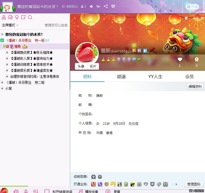Open the chat bubble icon in sidebar toolbar
The width and height of the screenshot is (205, 193).
click(x=10, y=17)
